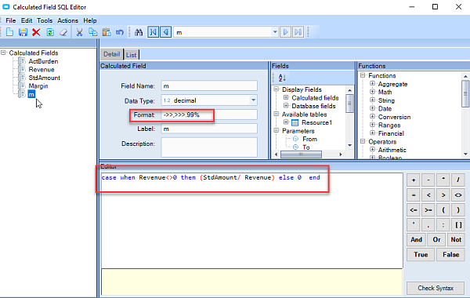470x298 pixels.
Task: Go to last record navigation icon
Action: click(x=298, y=32)
